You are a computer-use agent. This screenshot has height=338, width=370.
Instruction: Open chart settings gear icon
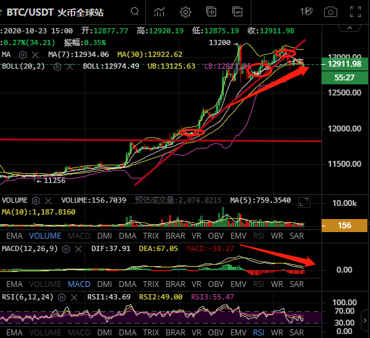185,12
